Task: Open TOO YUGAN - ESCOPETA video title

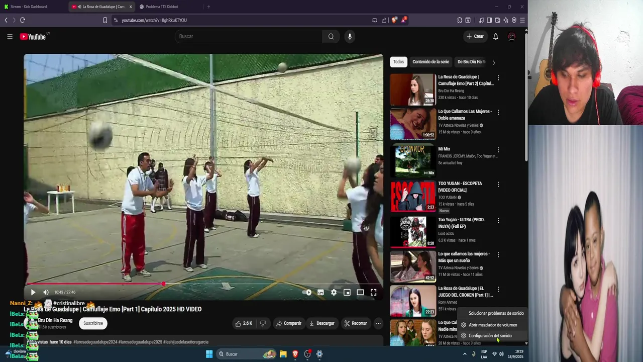Action: pyautogui.click(x=460, y=187)
